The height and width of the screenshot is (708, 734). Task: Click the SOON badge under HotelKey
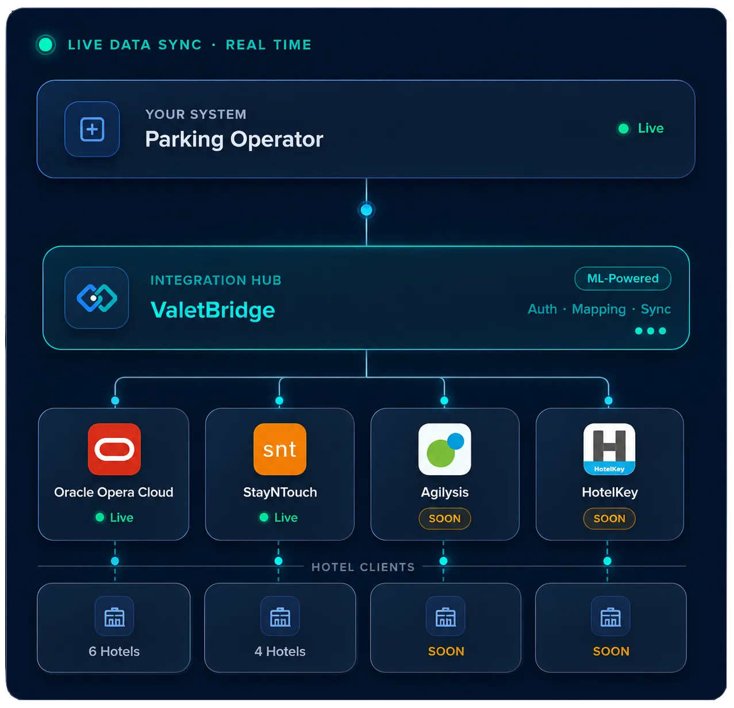point(609,518)
